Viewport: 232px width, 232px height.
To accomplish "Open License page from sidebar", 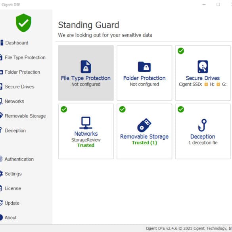I will coord(13,188).
